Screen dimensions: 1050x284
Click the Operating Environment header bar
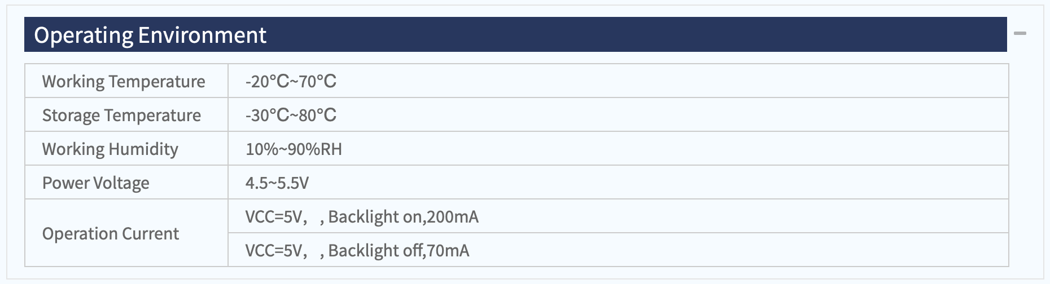[x=515, y=34]
